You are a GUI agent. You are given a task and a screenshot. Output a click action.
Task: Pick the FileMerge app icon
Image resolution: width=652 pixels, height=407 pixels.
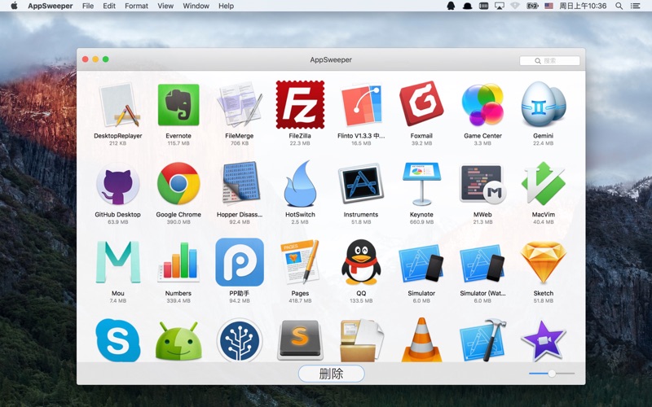tap(240, 105)
